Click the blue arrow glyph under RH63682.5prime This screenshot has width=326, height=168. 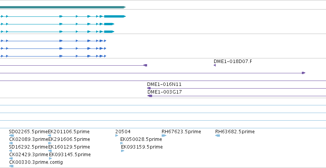tap(218, 136)
